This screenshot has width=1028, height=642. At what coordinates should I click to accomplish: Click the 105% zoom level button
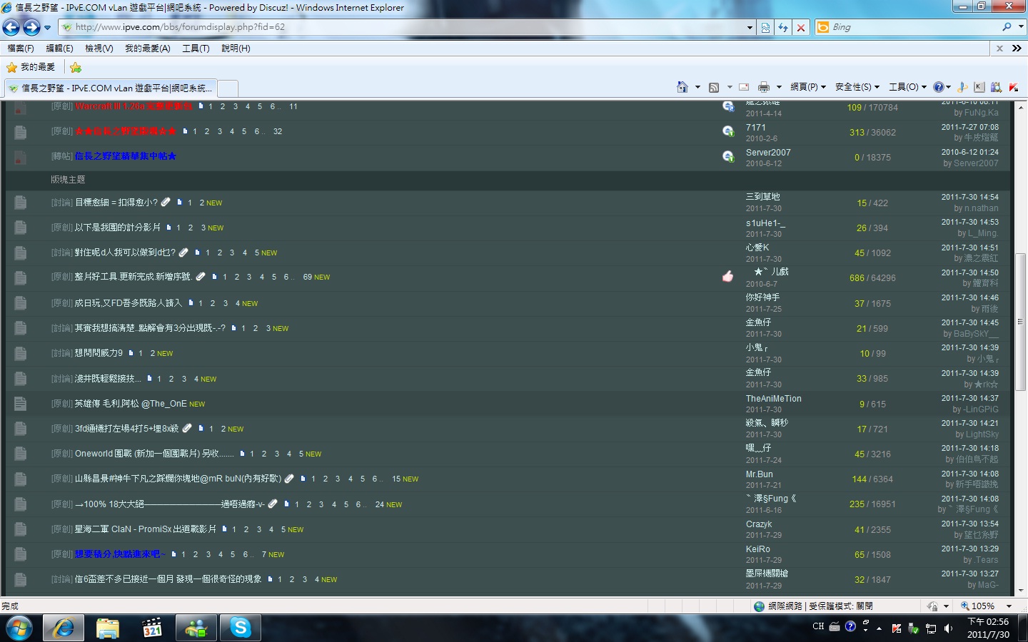tap(978, 606)
